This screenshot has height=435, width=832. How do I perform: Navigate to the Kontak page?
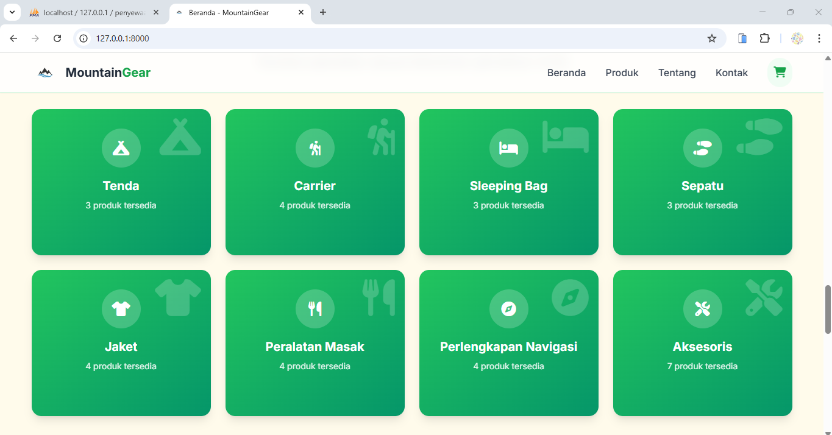pyautogui.click(x=731, y=73)
